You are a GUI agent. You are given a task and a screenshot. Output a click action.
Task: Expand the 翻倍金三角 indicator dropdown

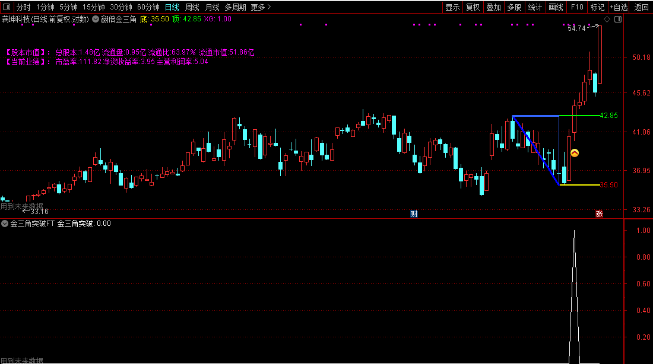point(96,19)
